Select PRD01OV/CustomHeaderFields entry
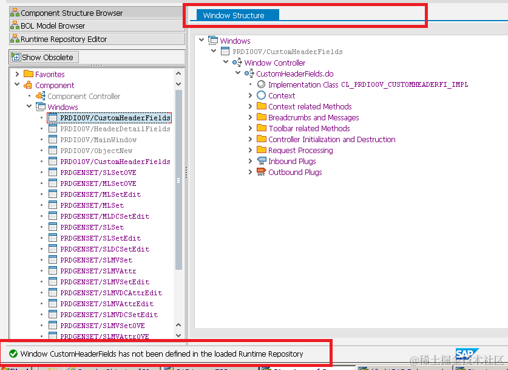508x370 pixels. tap(115, 162)
